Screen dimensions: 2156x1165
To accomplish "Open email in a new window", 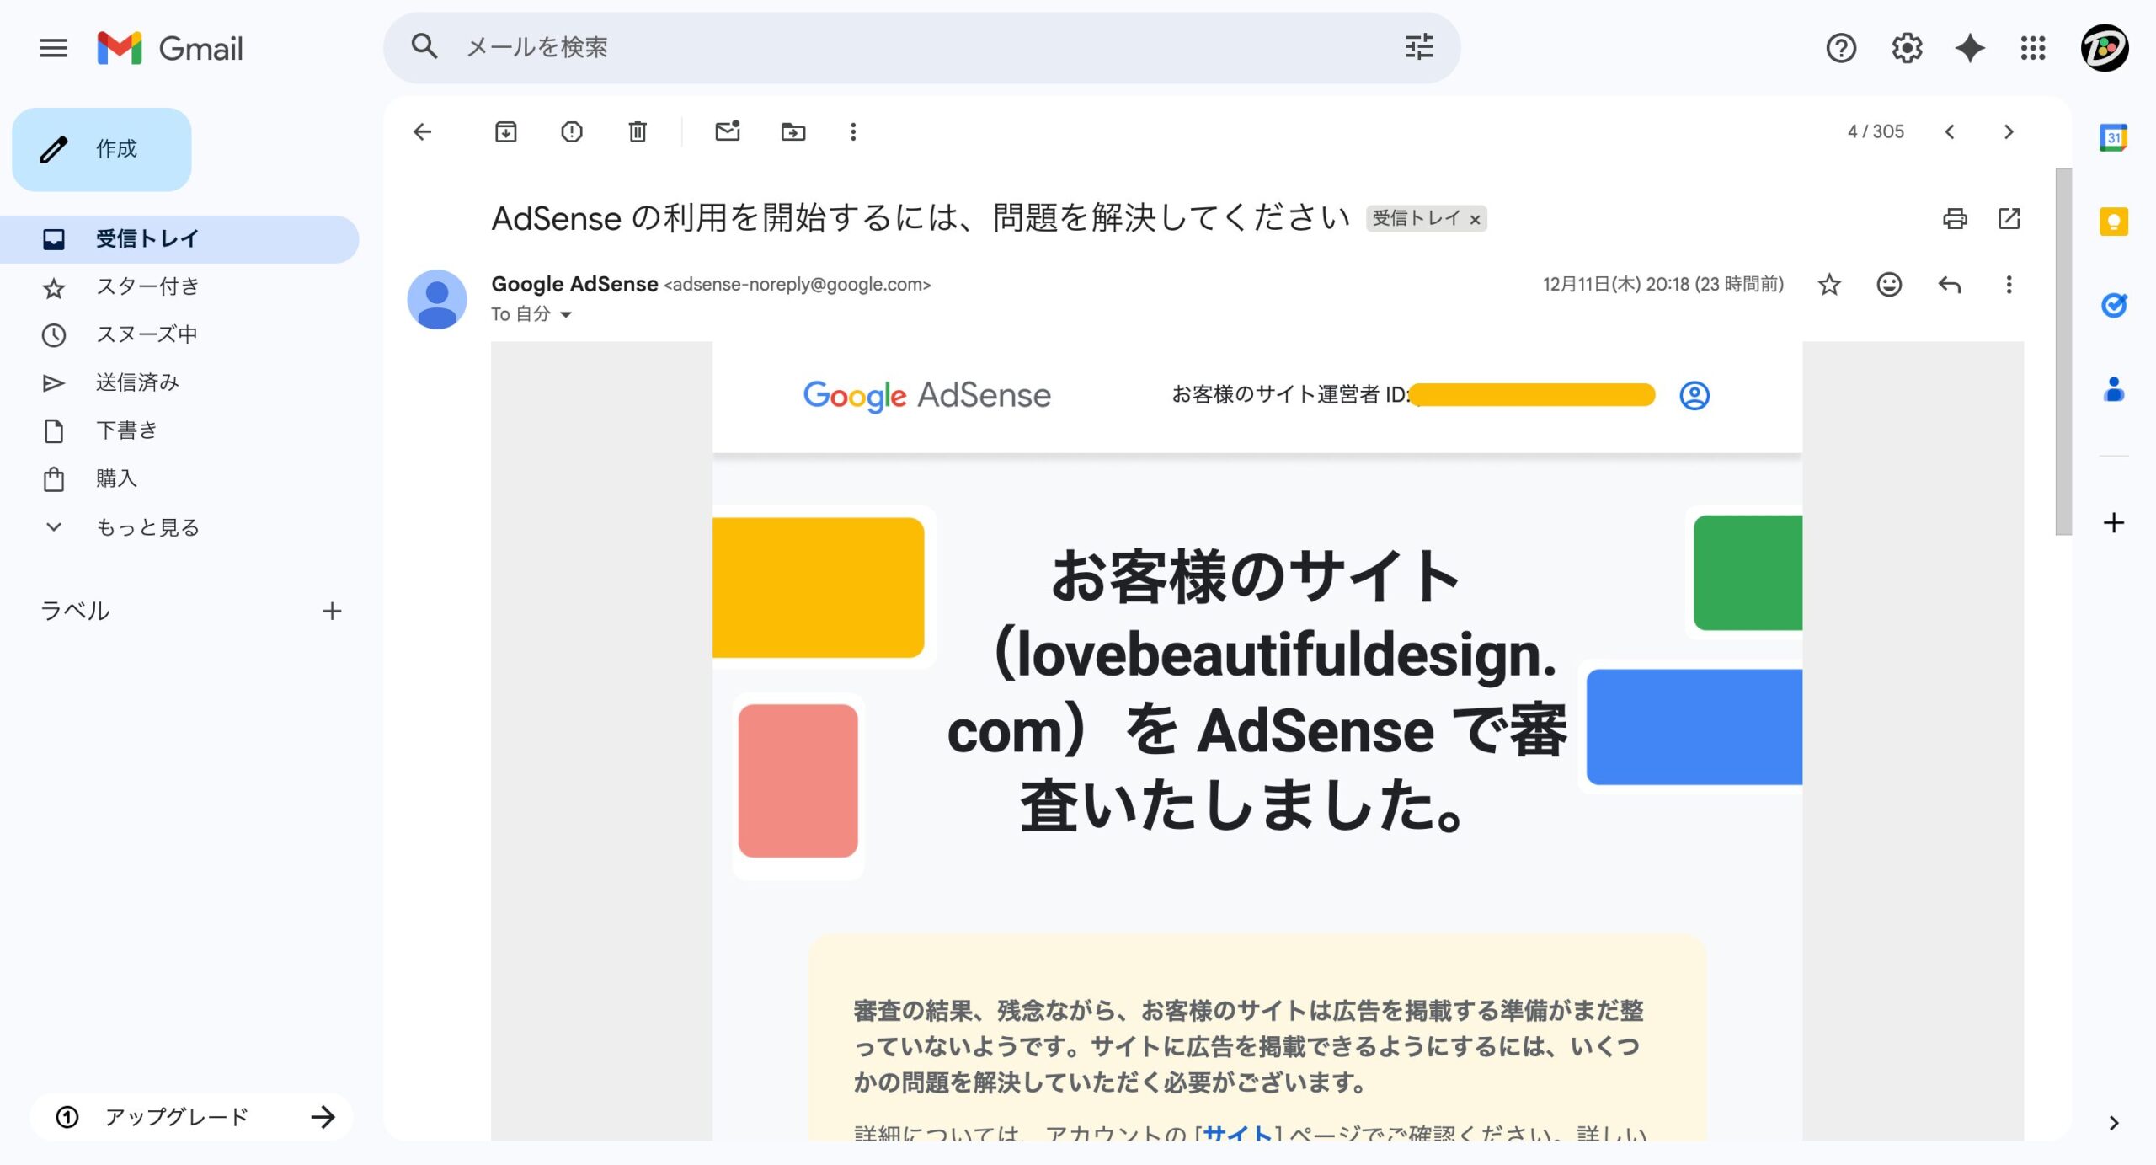I will (x=2009, y=219).
